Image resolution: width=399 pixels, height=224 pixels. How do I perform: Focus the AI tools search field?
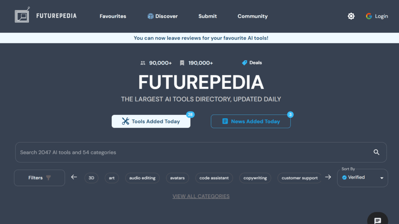point(191,152)
